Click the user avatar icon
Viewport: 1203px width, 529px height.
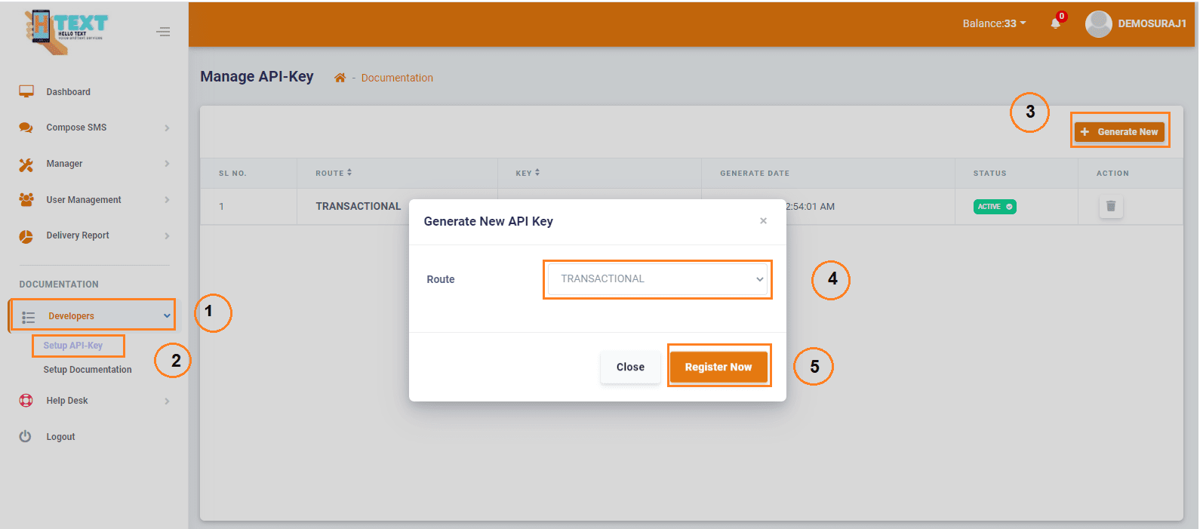tap(1098, 23)
